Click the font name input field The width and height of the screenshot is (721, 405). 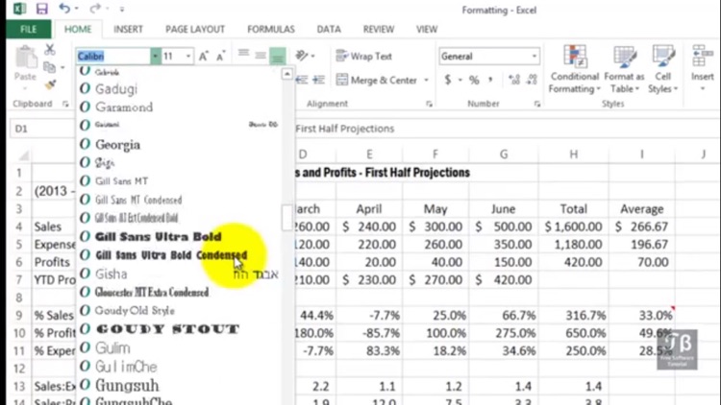coord(113,56)
